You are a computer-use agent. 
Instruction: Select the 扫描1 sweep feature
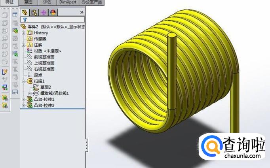click(x=36, y=81)
